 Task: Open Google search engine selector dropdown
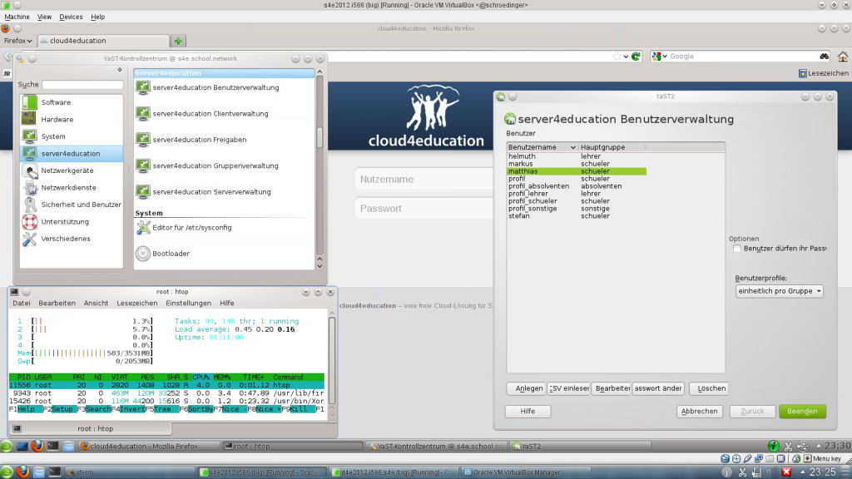coord(660,56)
